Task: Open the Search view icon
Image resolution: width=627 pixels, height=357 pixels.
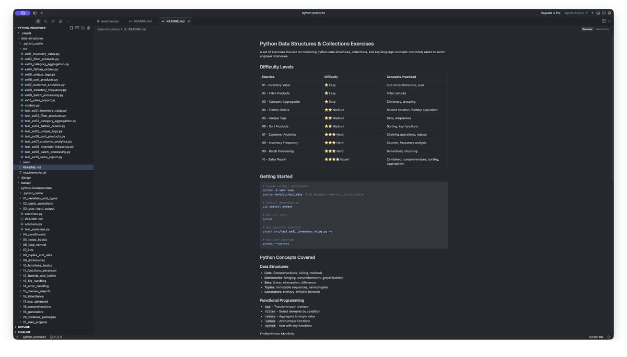Action: [x=45, y=21]
